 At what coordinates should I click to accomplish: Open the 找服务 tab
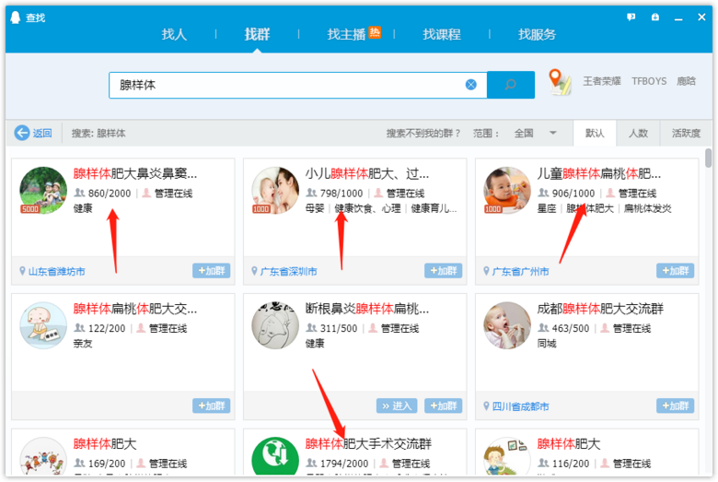tap(537, 34)
